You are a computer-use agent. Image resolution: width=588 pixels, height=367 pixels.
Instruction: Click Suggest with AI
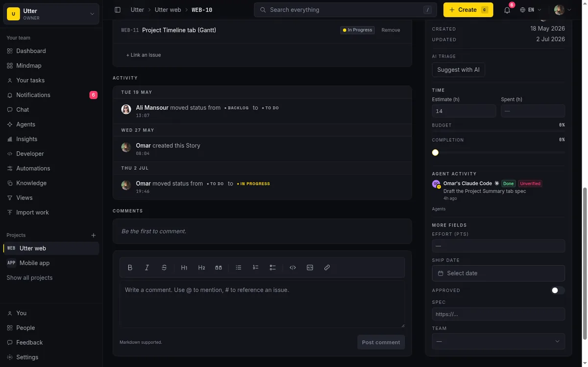pos(458,70)
